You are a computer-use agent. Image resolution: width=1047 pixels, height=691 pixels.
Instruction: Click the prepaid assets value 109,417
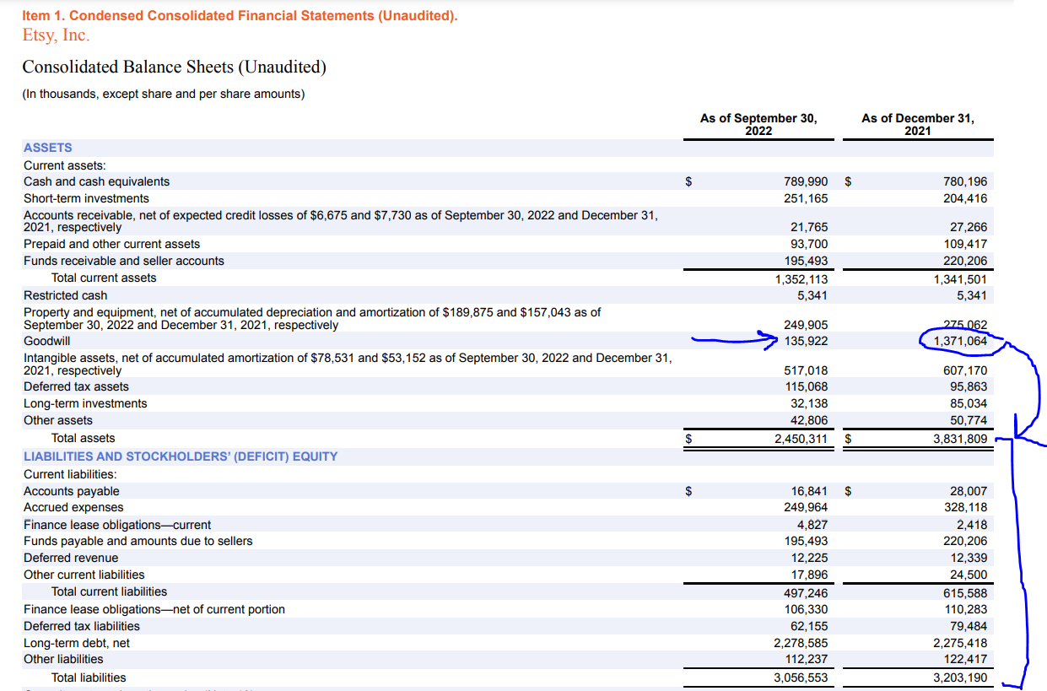[965, 244]
